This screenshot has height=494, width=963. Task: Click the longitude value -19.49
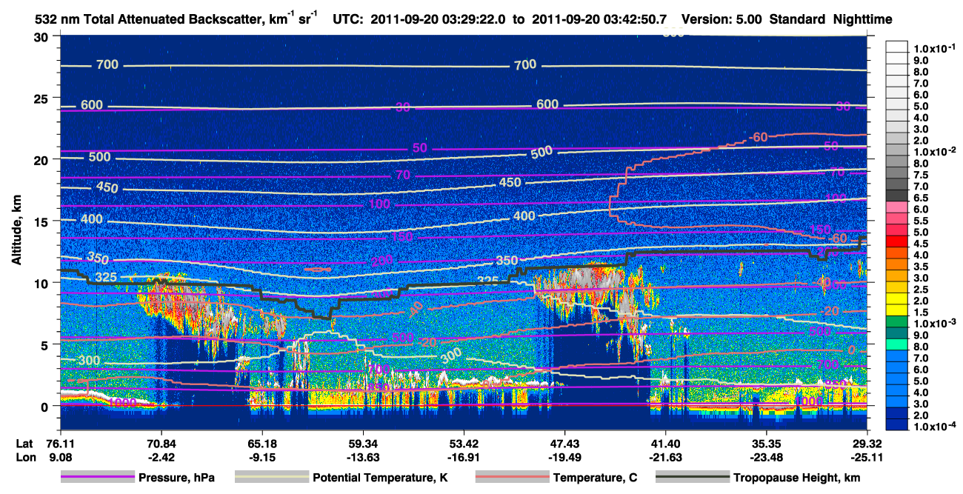pyautogui.click(x=564, y=457)
